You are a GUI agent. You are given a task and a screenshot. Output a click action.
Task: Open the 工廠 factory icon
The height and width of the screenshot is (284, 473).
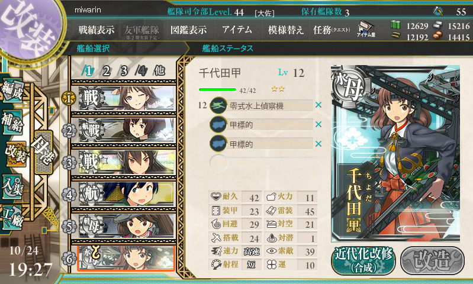12,218
